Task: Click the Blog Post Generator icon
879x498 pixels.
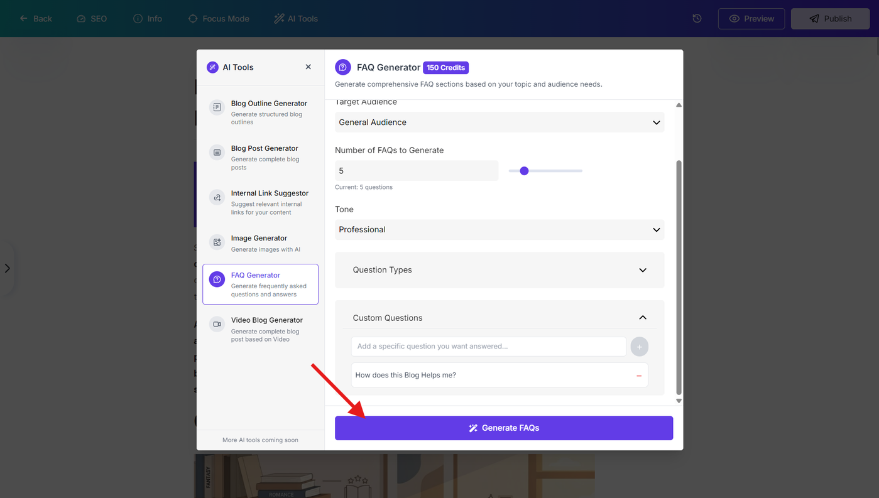Action: (217, 153)
